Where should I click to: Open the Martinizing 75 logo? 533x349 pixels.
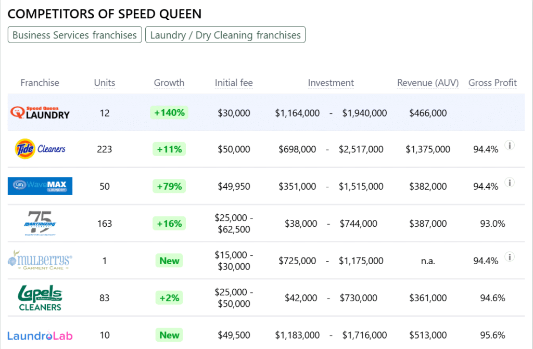[x=40, y=223]
